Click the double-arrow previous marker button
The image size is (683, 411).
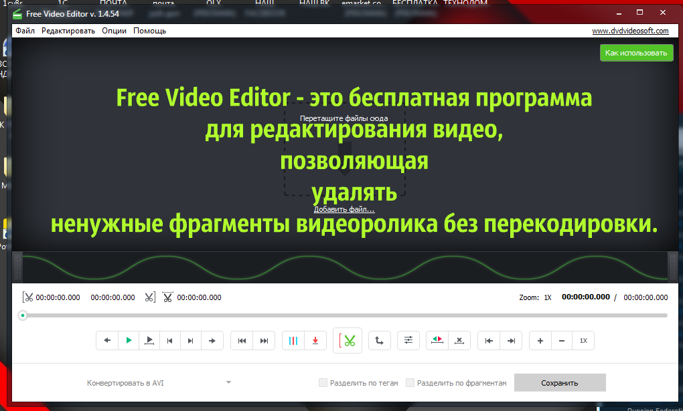[242, 341]
